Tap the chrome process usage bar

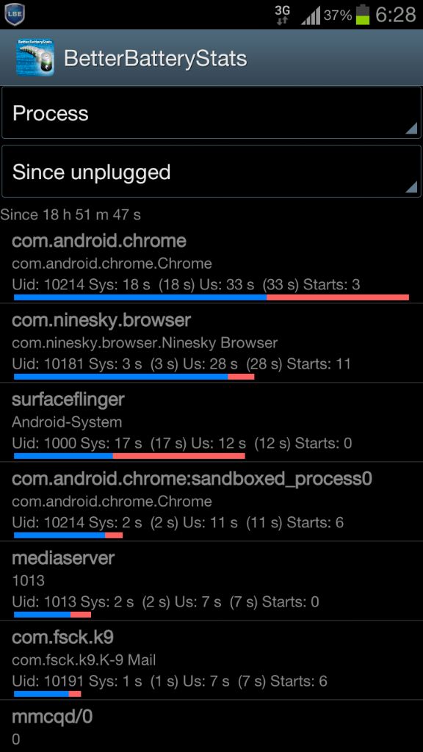(211, 297)
